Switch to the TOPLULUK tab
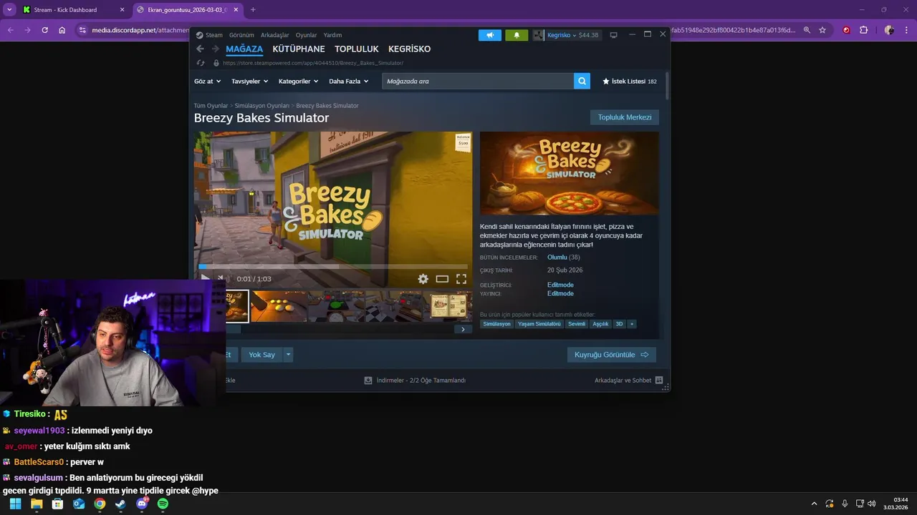Viewport: 917px width, 515px height. pos(357,49)
